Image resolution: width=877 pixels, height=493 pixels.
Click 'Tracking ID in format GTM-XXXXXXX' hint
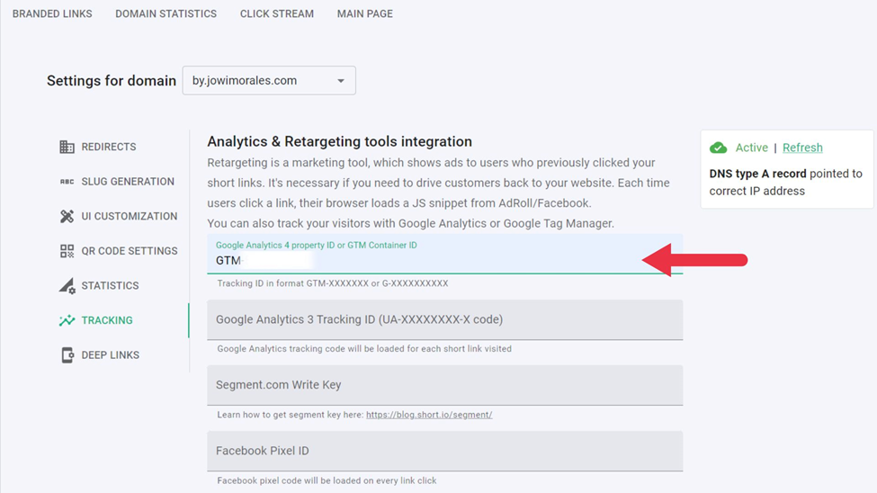[x=332, y=283]
